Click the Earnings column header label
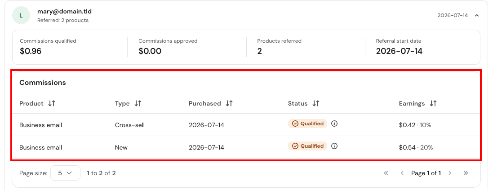 [x=412, y=103]
